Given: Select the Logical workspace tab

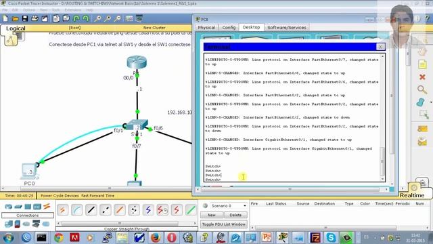Looking at the screenshot, I should 16,28.
